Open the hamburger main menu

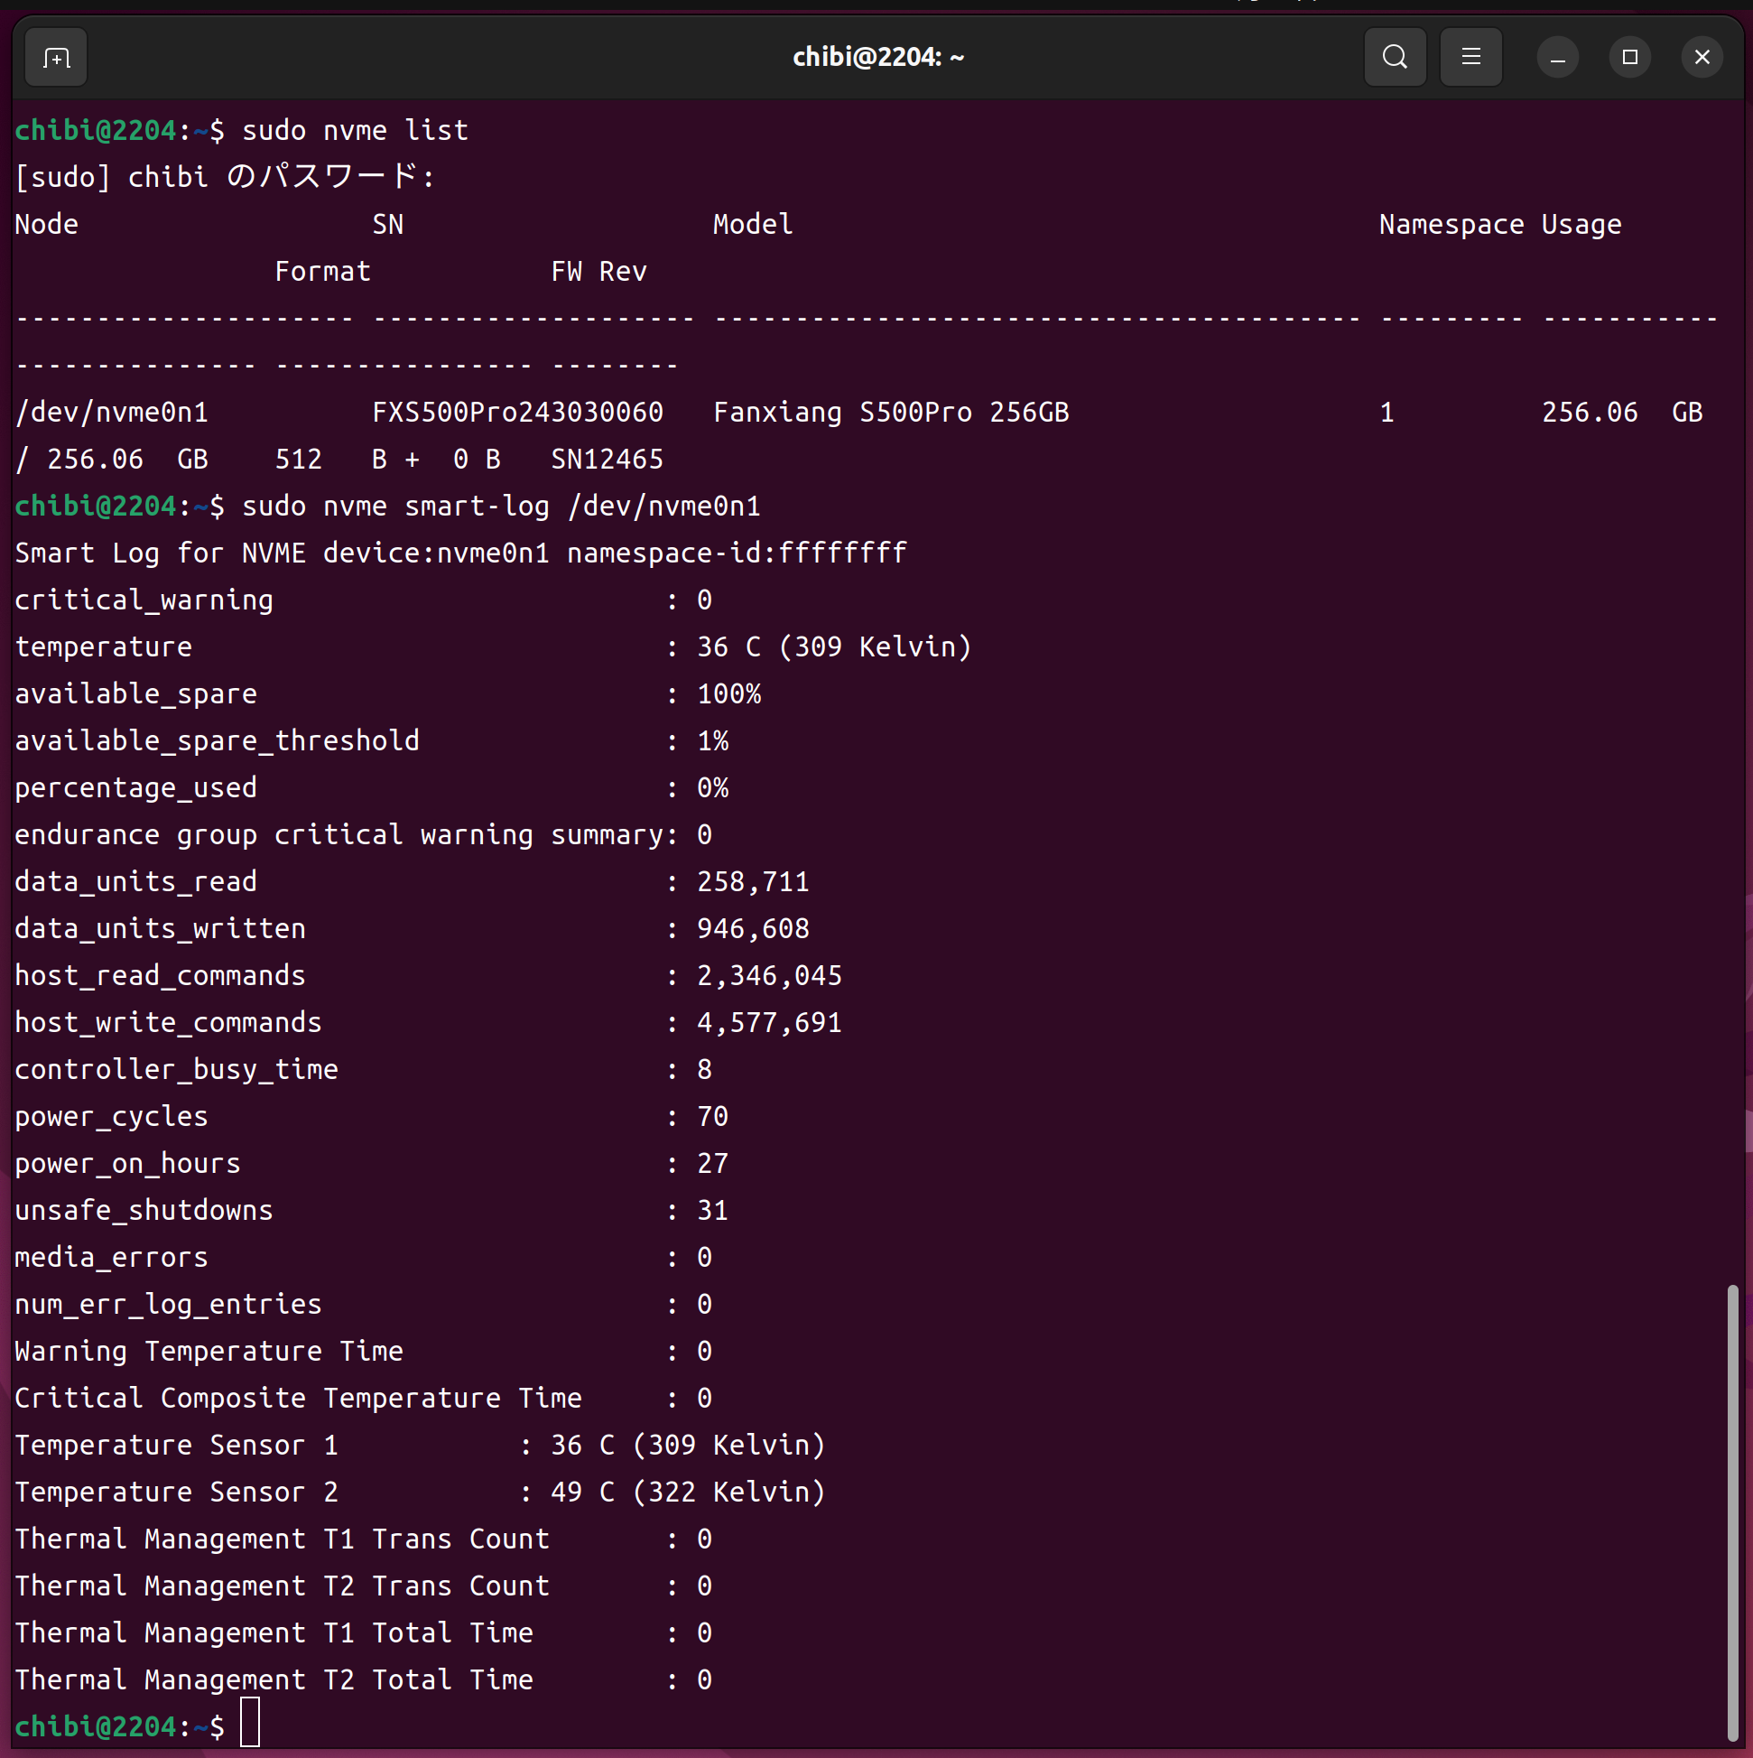(x=1470, y=57)
